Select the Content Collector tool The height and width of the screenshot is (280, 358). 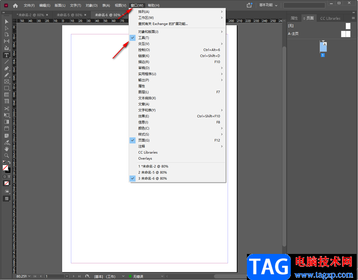click(x=7, y=48)
